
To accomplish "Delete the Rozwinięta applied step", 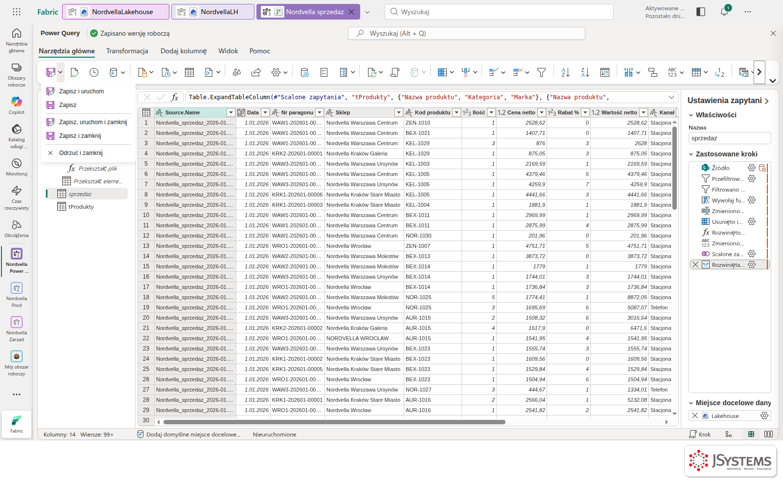I will pos(695,264).
